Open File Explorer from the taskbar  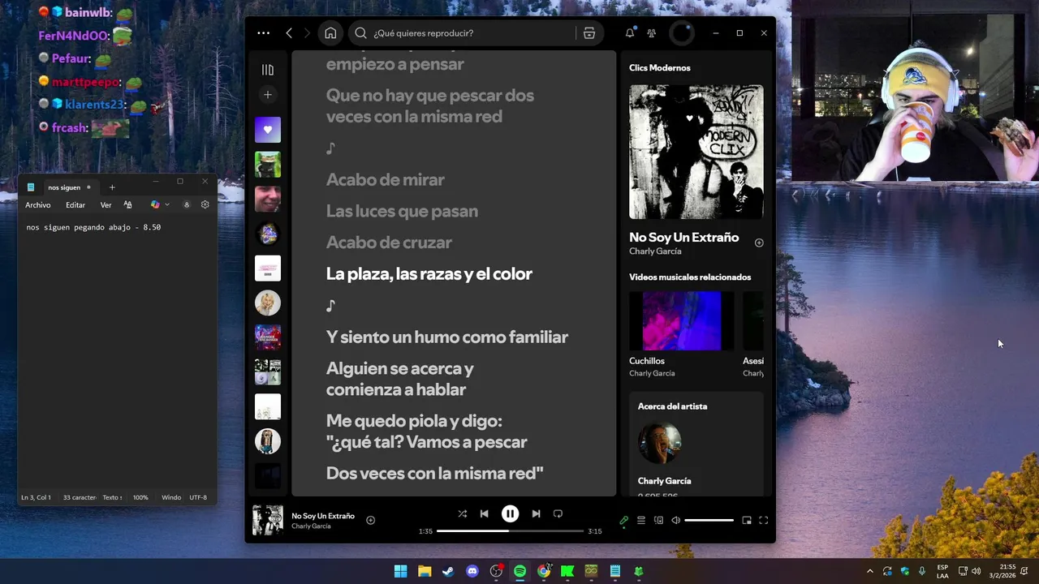[x=425, y=571]
